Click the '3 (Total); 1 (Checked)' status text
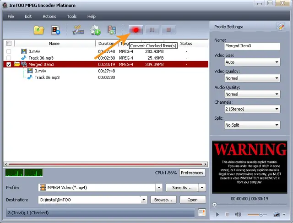Screen dimensions: 293x223 tap(28, 213)
